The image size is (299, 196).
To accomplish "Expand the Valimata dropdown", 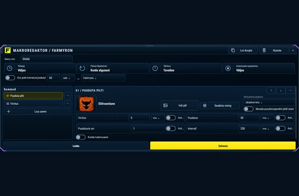I will click(x=103, y=78).
